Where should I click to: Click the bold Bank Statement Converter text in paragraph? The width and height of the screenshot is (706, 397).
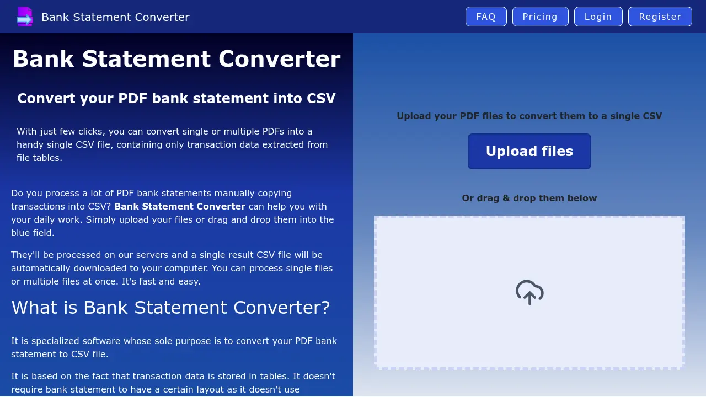(180, 206)
